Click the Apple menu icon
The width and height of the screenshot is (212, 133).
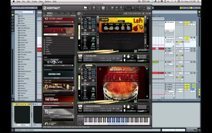(x=14, y=1)
